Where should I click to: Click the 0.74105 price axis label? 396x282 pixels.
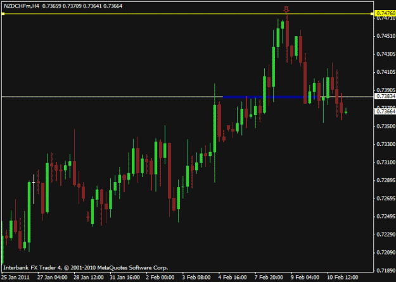pos(386,72)
